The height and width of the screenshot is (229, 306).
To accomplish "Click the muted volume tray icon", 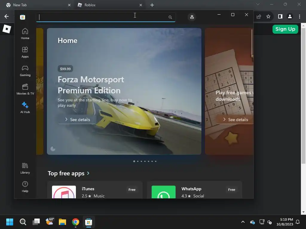I will (270, 222).
